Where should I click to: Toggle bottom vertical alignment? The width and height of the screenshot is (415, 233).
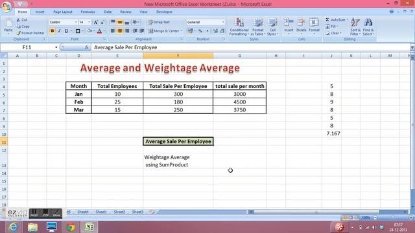pos(127,22)
